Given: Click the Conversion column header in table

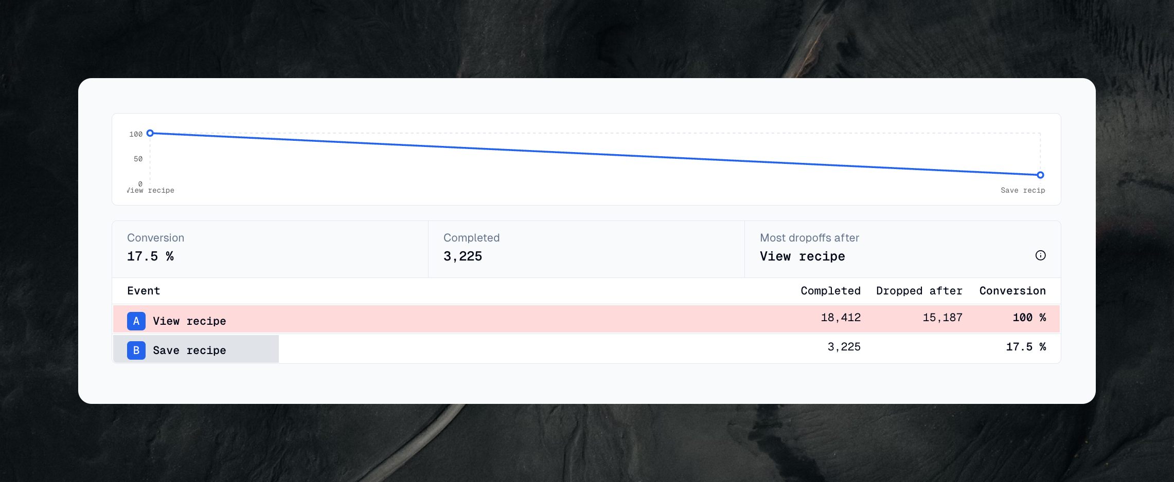Looking at the screenshot, I should pos(1012,291).
